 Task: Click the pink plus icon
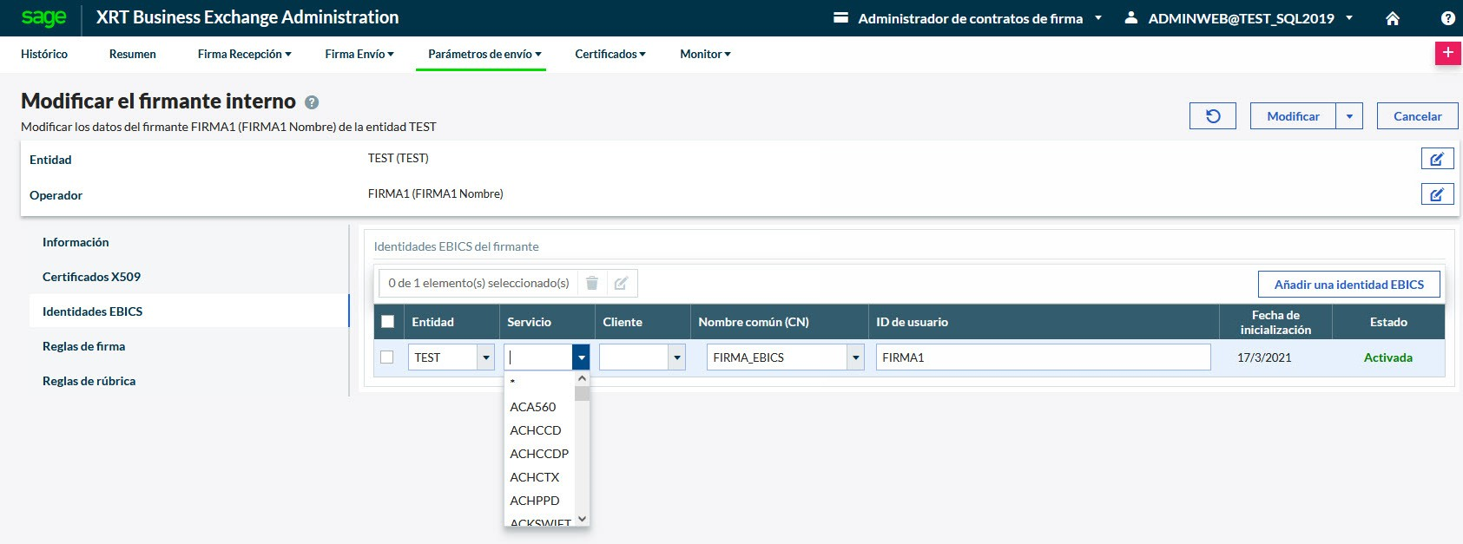tap(1447, 53)
